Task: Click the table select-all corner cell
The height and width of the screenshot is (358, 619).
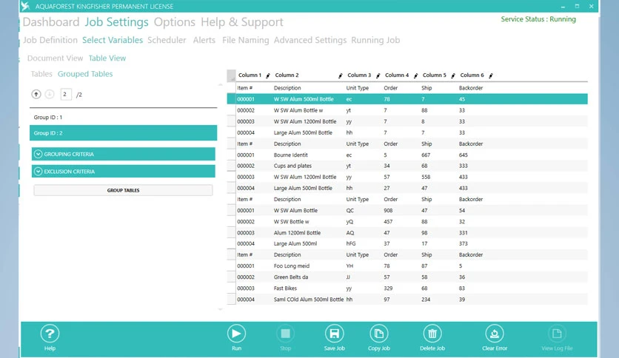Action: pos(231,75)
